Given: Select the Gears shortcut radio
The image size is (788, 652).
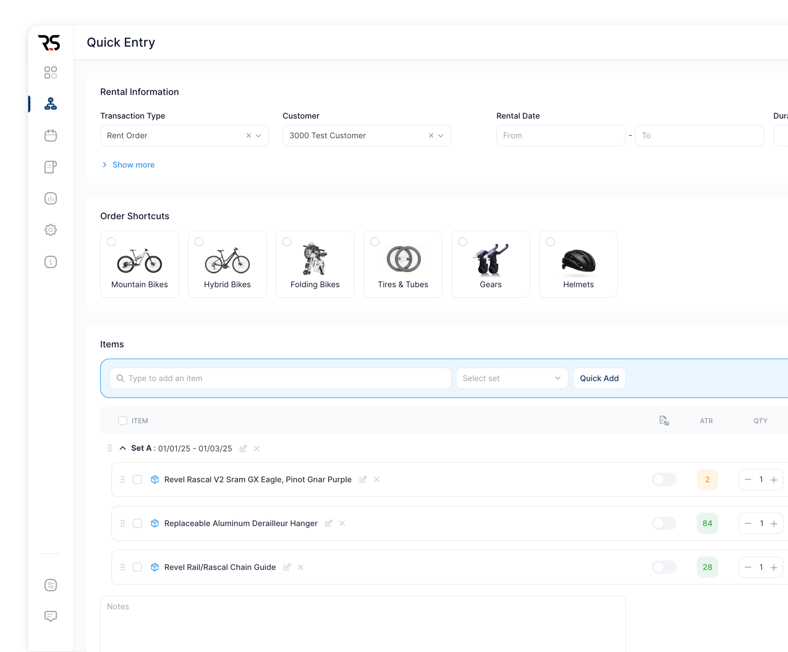Looking at the screenshot, I should 463,242.
